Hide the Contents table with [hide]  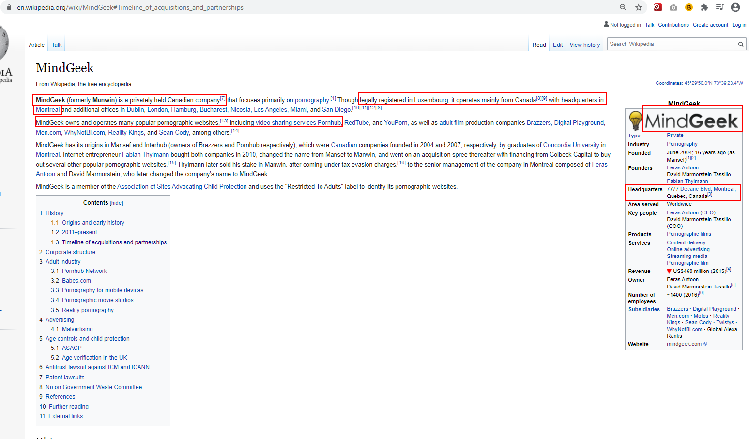click(117, 203)
